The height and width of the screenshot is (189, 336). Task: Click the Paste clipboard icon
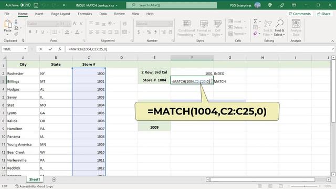click(x=8, y=24)
